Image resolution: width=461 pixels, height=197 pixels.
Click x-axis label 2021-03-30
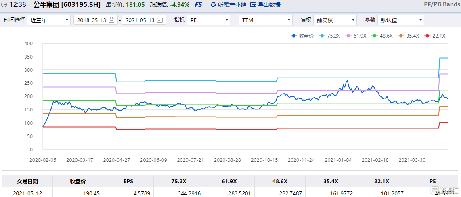[x=412, y=160]
